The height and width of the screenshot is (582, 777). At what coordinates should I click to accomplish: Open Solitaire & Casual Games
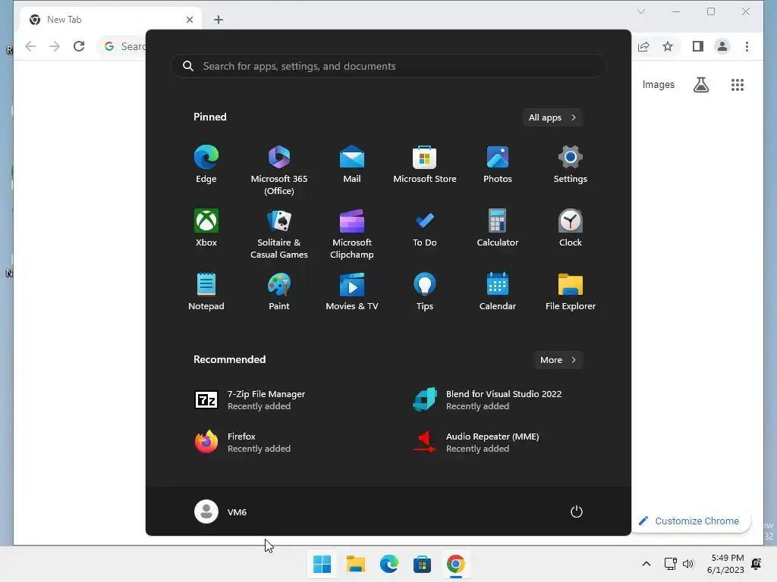coord(279,234)
